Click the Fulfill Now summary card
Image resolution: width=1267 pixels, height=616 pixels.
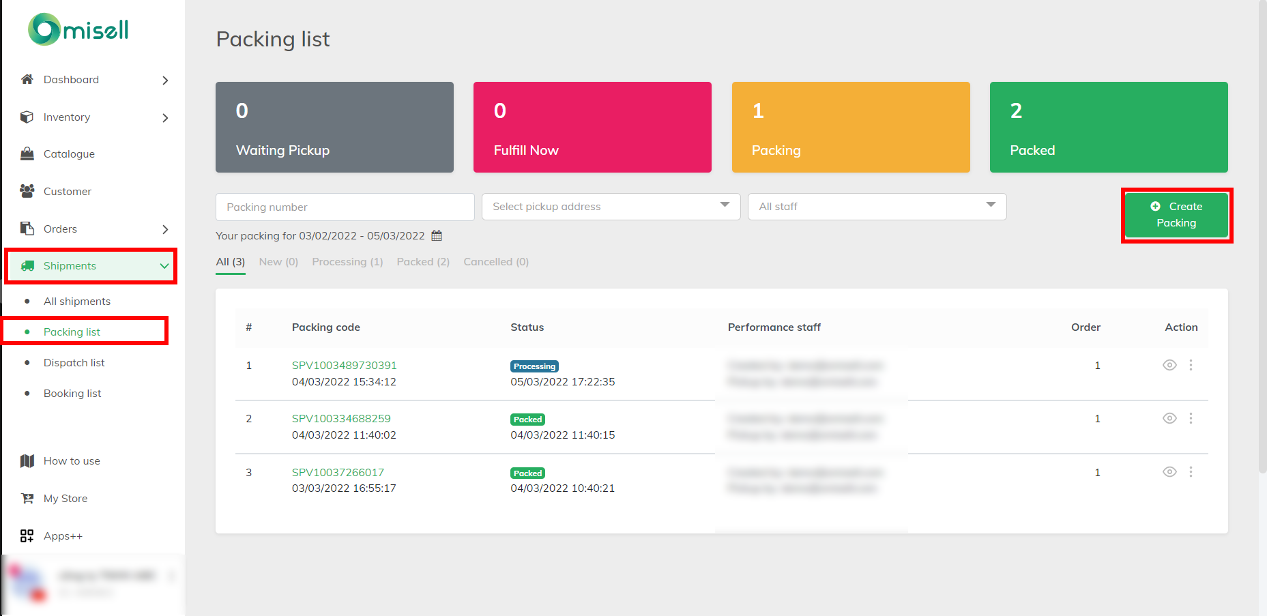[592, 127]
